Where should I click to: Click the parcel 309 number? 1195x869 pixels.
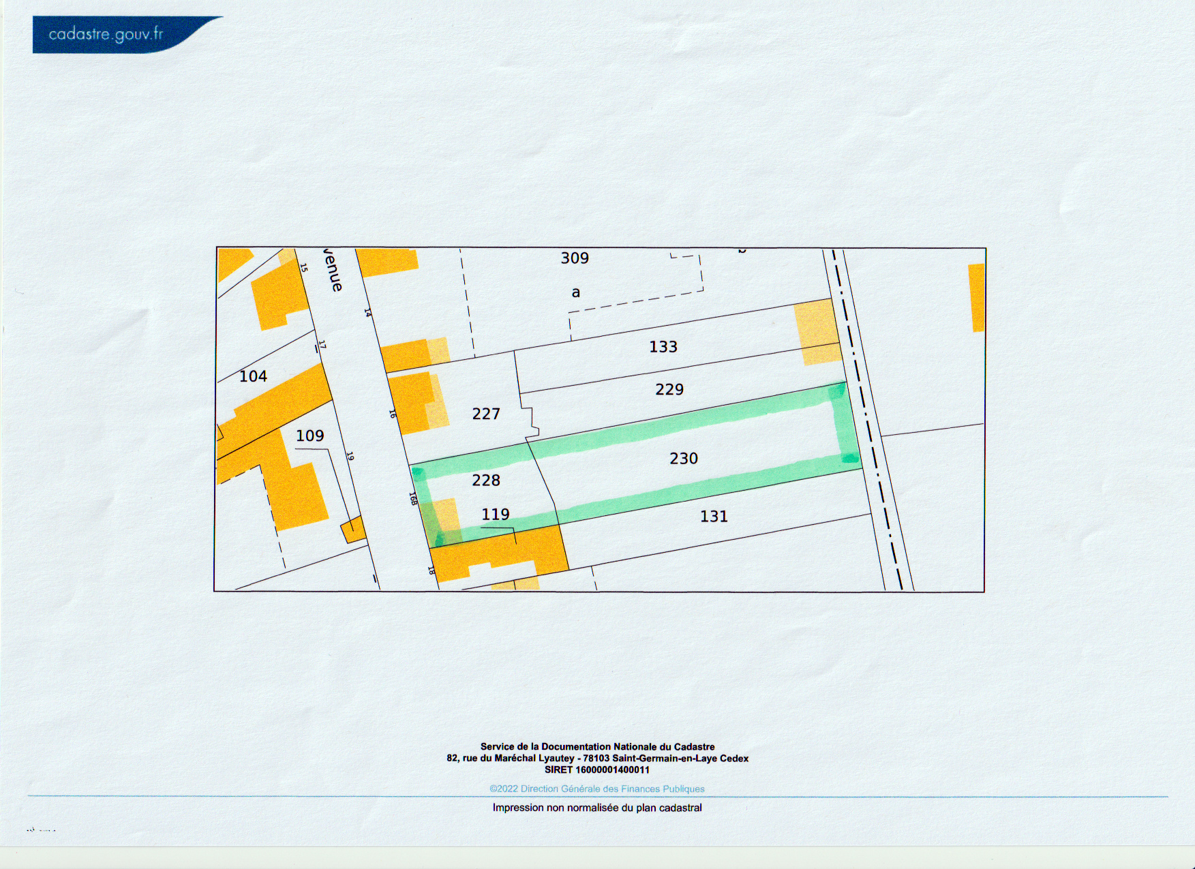point(574,258)
